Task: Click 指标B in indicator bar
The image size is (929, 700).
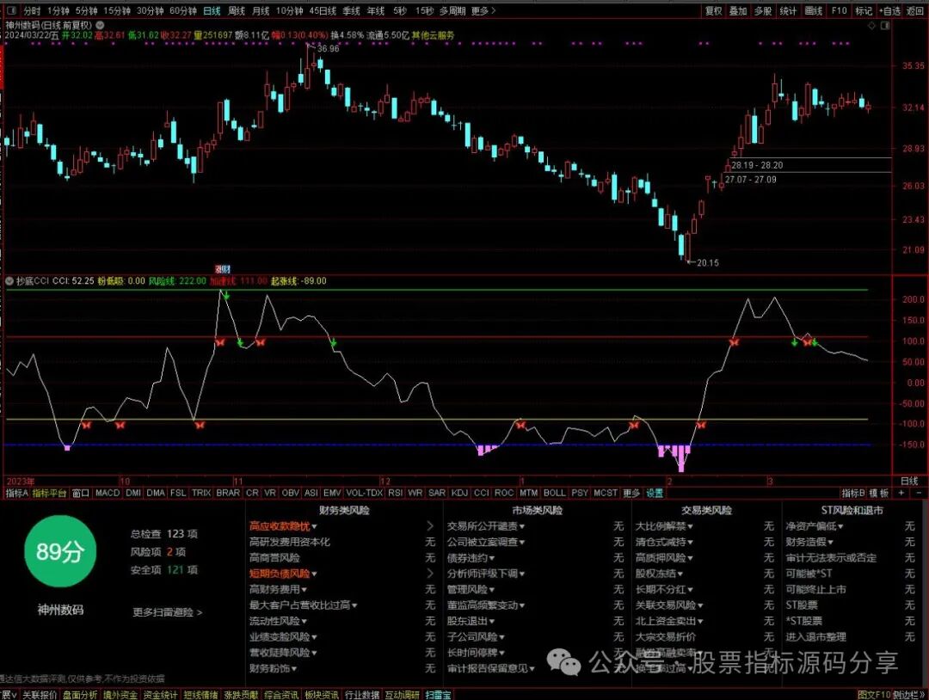Action: (x=853, y=493)
